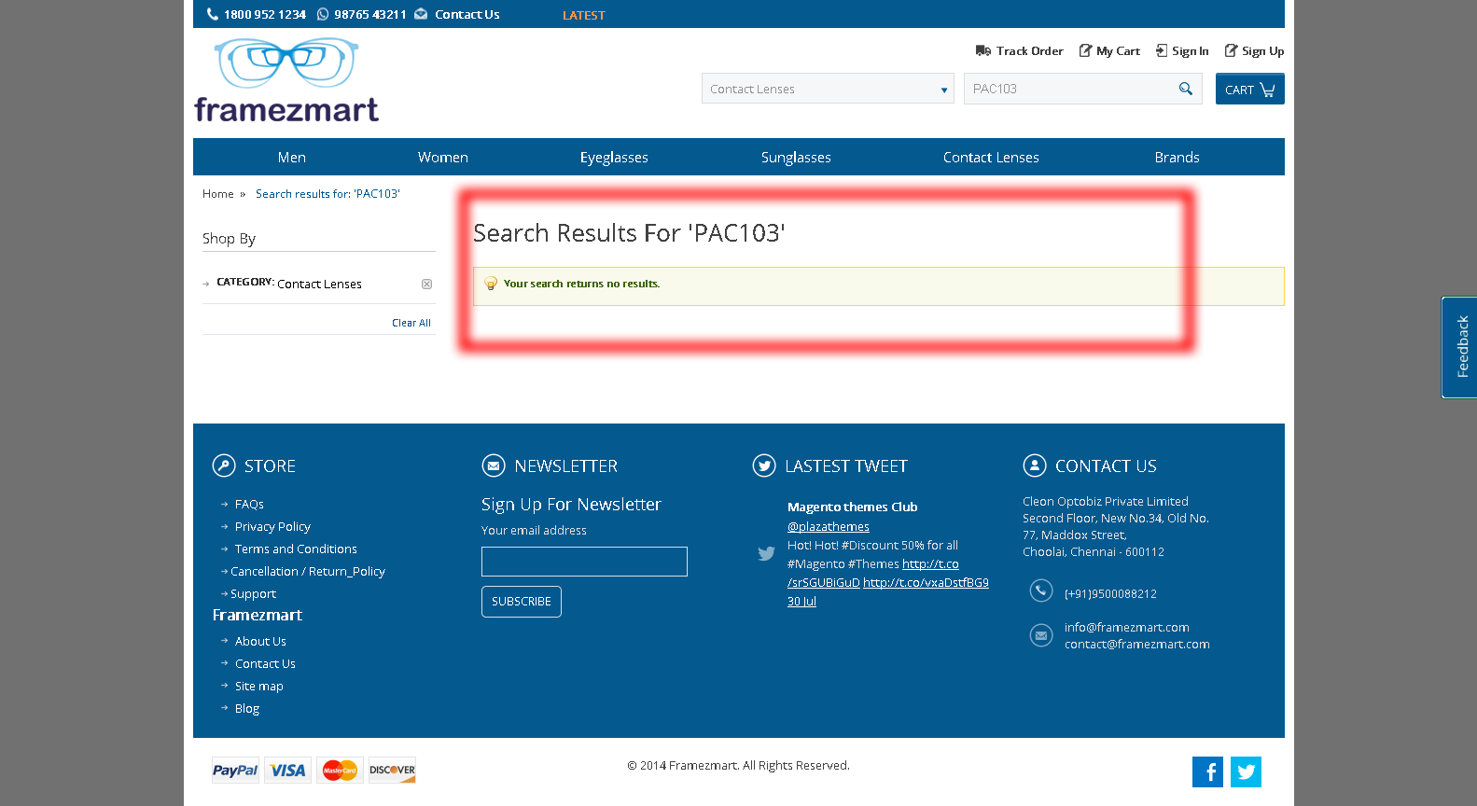The width and height of the screenshot is (1477, 806).
Task: Click the newsletter email address field
Action: pyautogui.click(x=584, y=562)
